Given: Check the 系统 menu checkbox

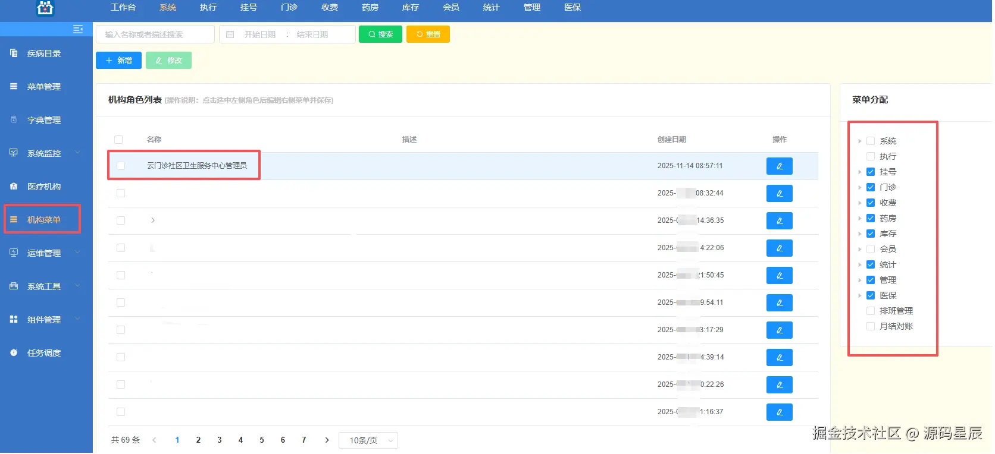Looking at the screenshot, I should 871,141.
